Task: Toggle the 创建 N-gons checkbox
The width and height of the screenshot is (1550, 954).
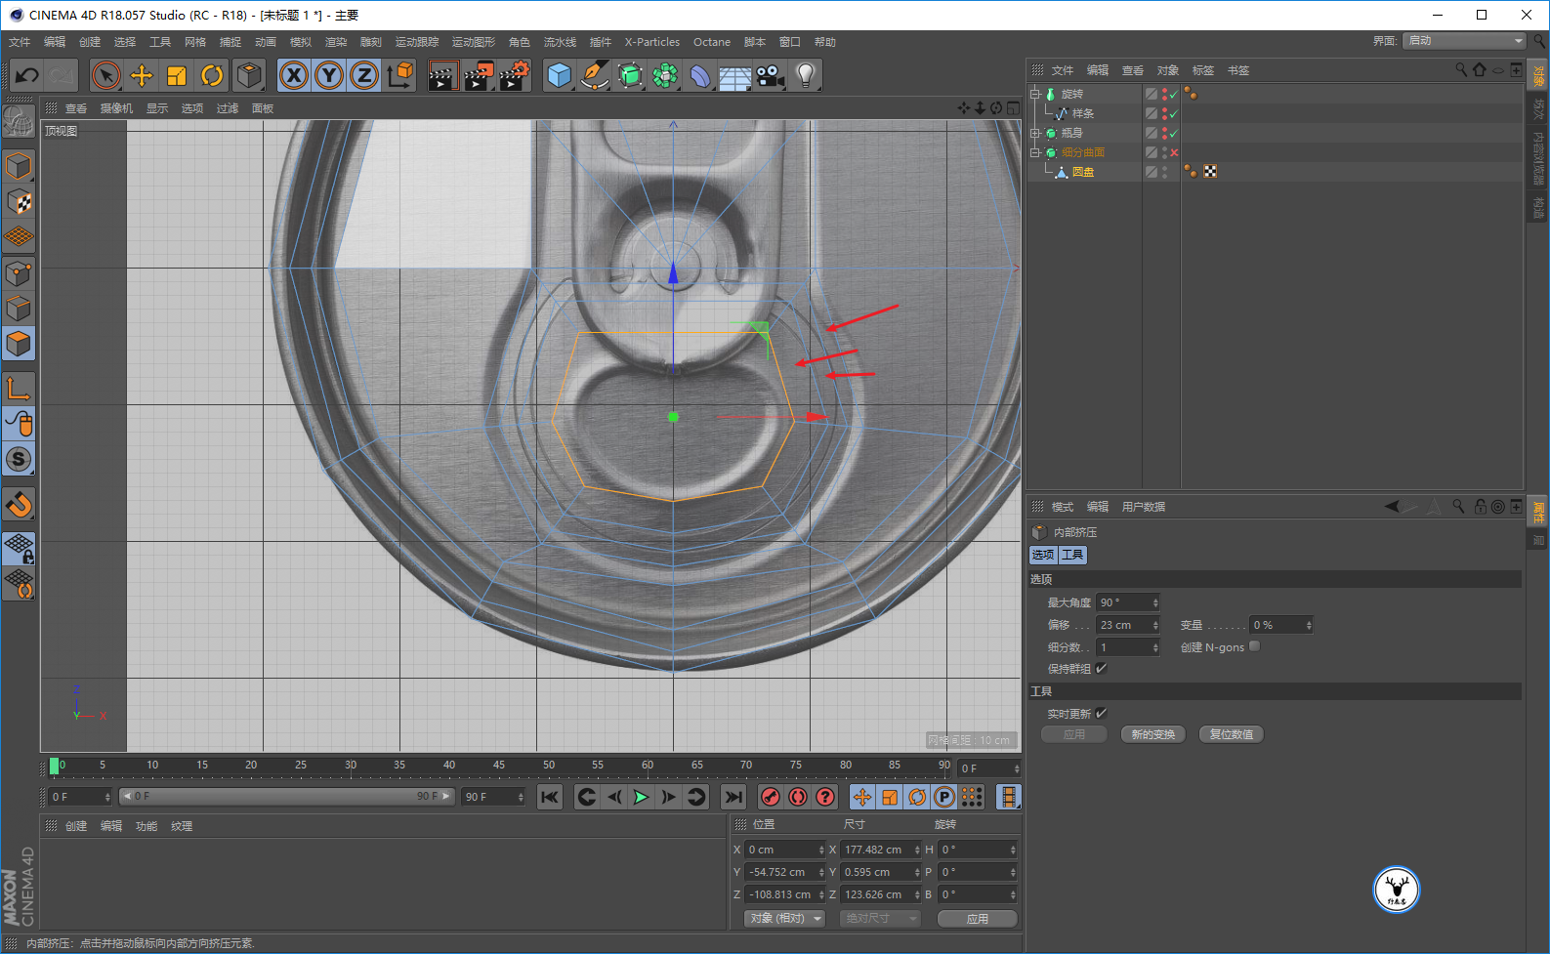Action: (1255, 646)
